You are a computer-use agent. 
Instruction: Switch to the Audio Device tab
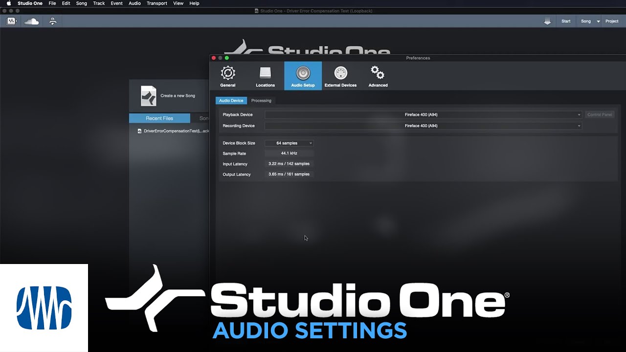[x=231, y=100]
